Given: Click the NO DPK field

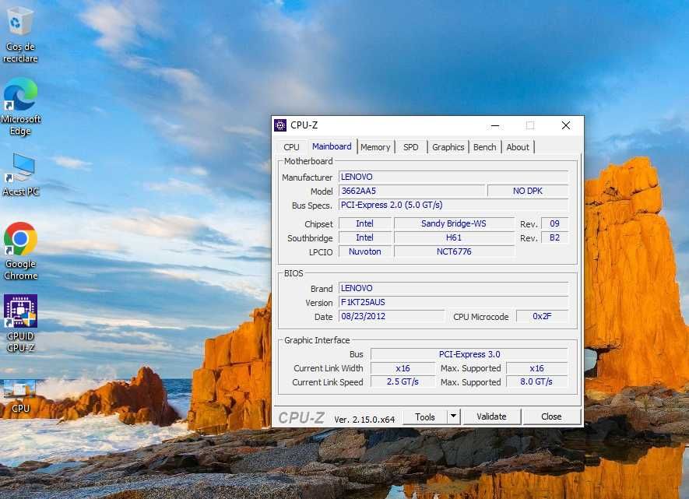Looking at the screenshot, I should pyautogui.click(x=528, y=191).
